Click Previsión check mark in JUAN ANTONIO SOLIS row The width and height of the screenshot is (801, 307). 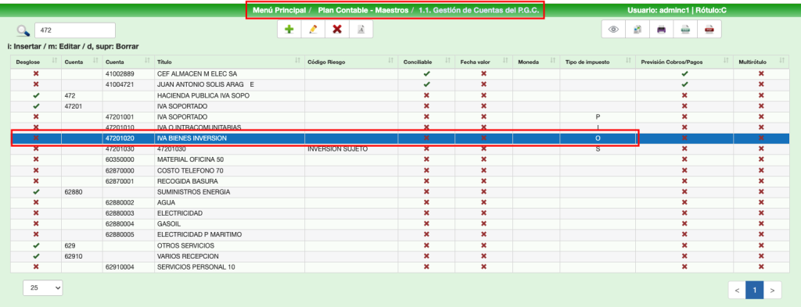coord(684,84)
